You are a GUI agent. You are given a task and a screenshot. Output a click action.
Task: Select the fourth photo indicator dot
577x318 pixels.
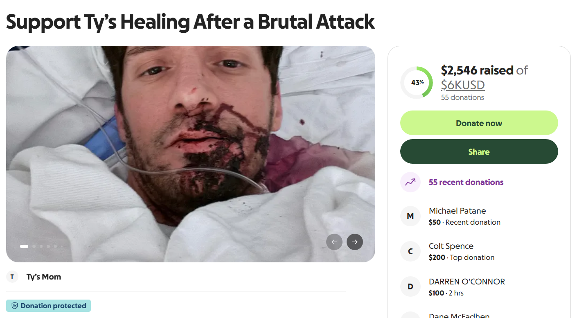(48, 246)
